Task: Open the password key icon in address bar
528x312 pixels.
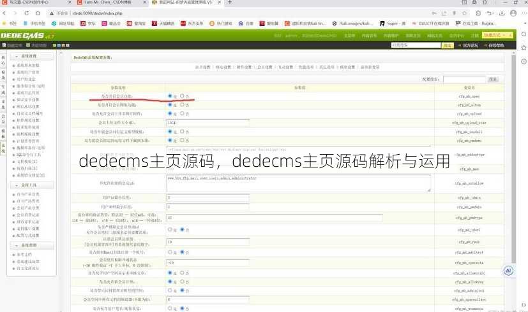Action: 434,13
